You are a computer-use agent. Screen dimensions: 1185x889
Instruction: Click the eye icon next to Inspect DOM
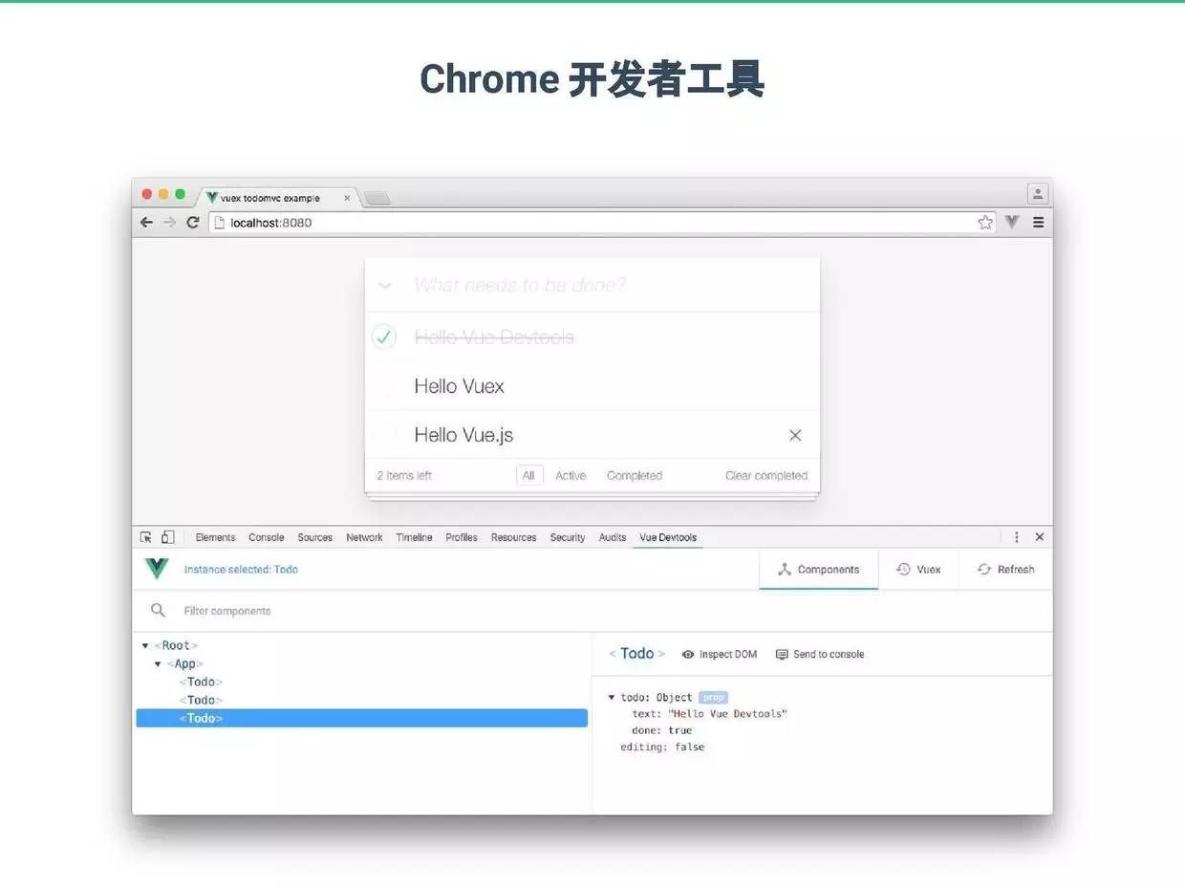688,654
